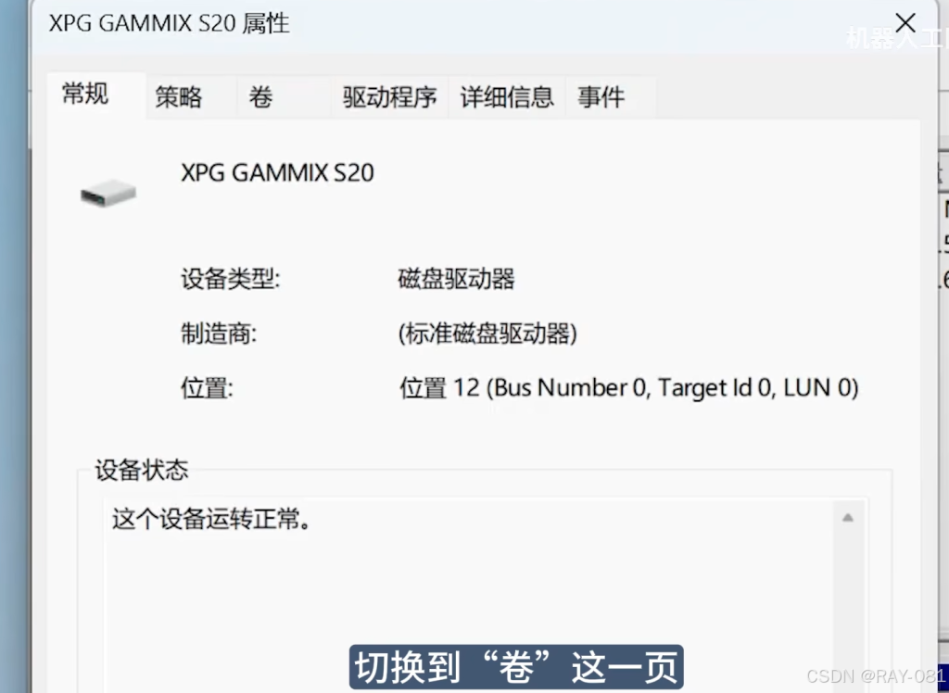Close the XPG GAMMIX S20 properties dialog
This screenshot has width=949, height=693.
coord(905,23)
